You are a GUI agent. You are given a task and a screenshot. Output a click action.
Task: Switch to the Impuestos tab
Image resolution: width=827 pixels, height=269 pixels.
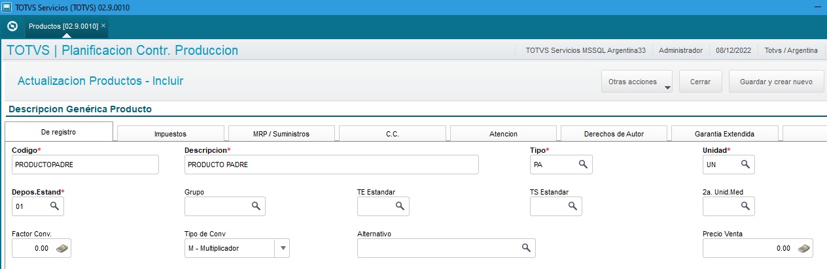pyautogui.click(x=170, y=133)
